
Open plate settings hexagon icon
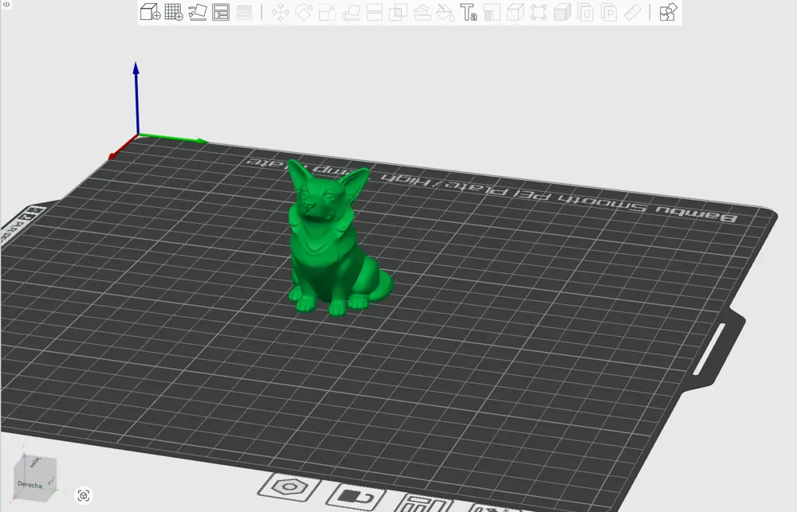(x=285, y=487)
